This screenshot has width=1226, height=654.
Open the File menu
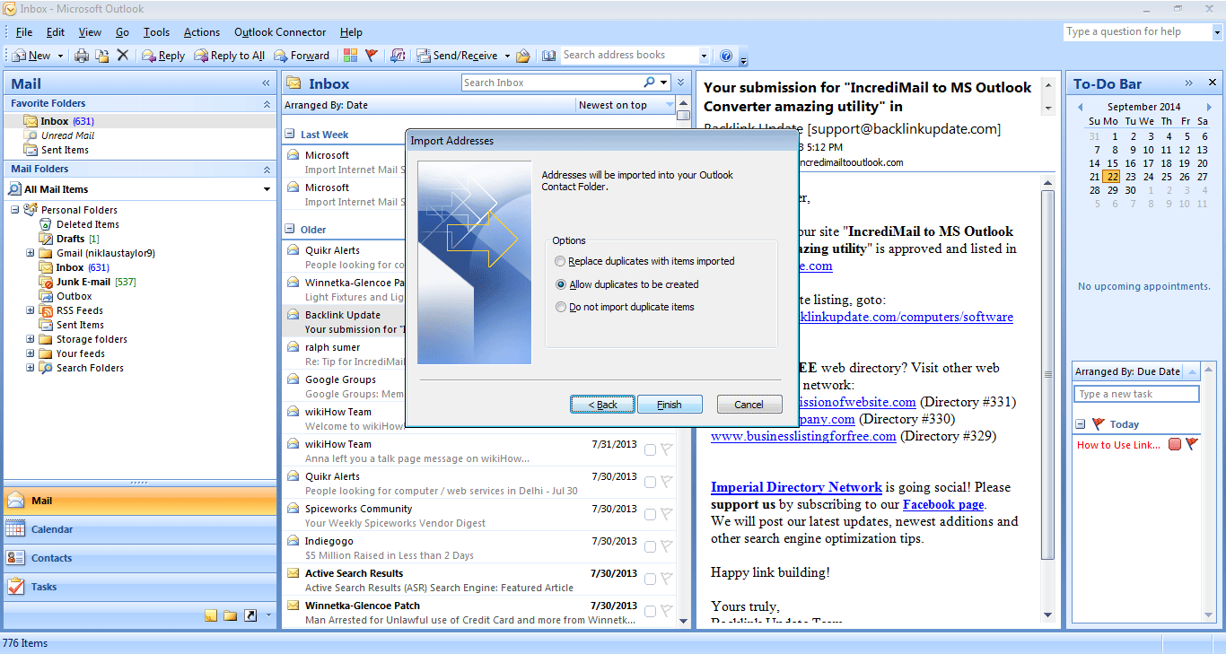(x=24, y=32)
